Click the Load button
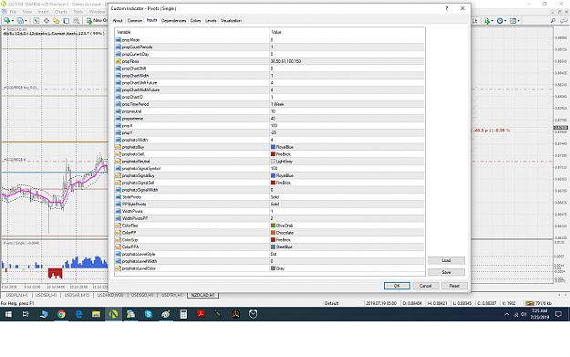Viewport: 570px width, 357px height. pyautogui.click(x=446, y=260)
